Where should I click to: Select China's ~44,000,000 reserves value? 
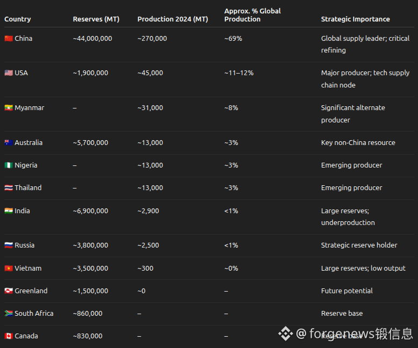tap(93, 39)
